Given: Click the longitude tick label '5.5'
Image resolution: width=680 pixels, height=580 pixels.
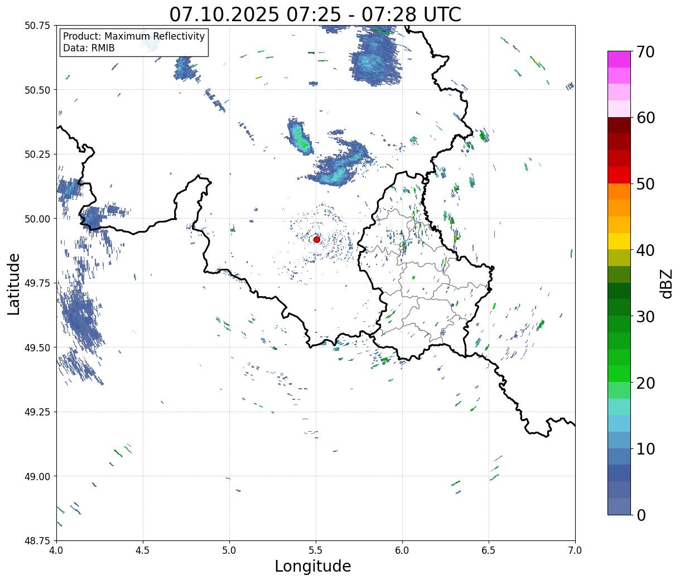Looking at the screenshot, I should coord(316,550).
